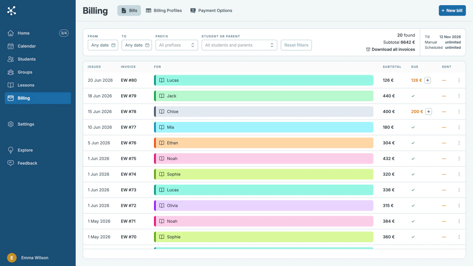Click the Emma Wilson avatar
473x266 pixels.
12,258
